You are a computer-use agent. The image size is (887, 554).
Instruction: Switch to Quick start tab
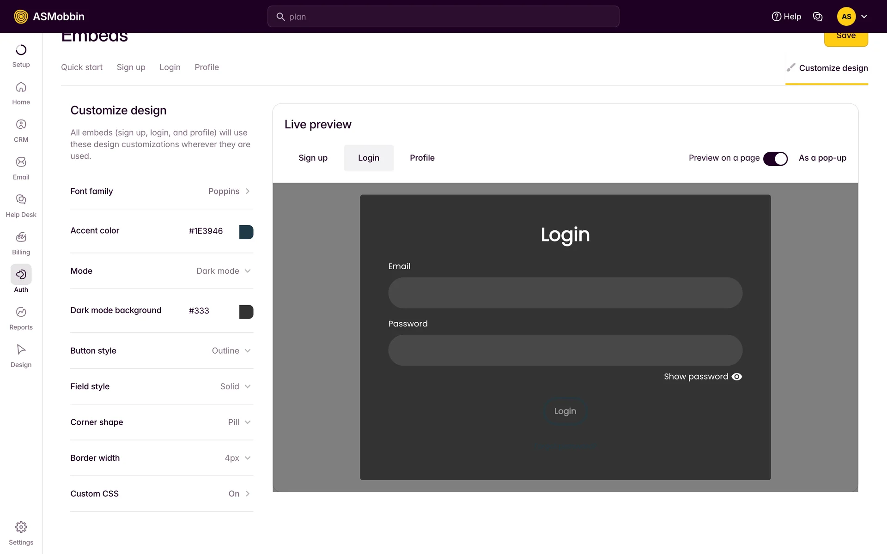click(82, 67)
